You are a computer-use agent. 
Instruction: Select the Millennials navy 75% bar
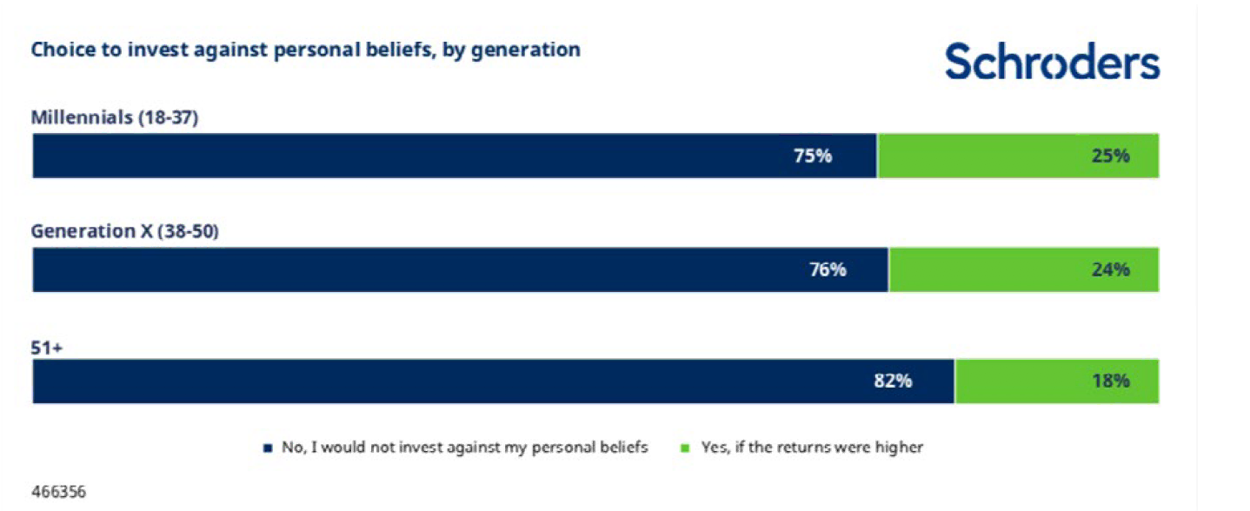pos(455,156)
